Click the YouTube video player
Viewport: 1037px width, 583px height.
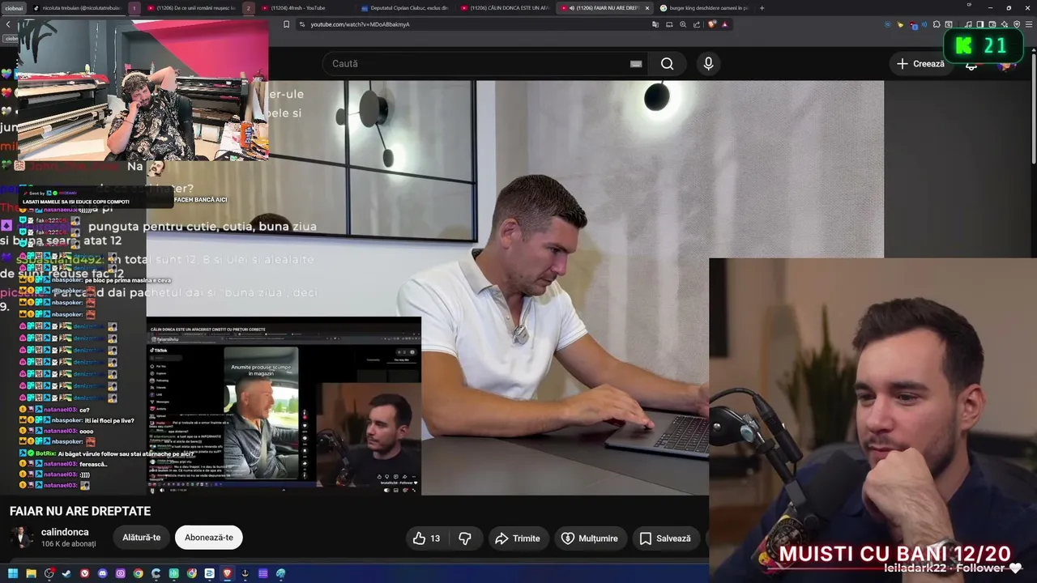click(515, 287)
